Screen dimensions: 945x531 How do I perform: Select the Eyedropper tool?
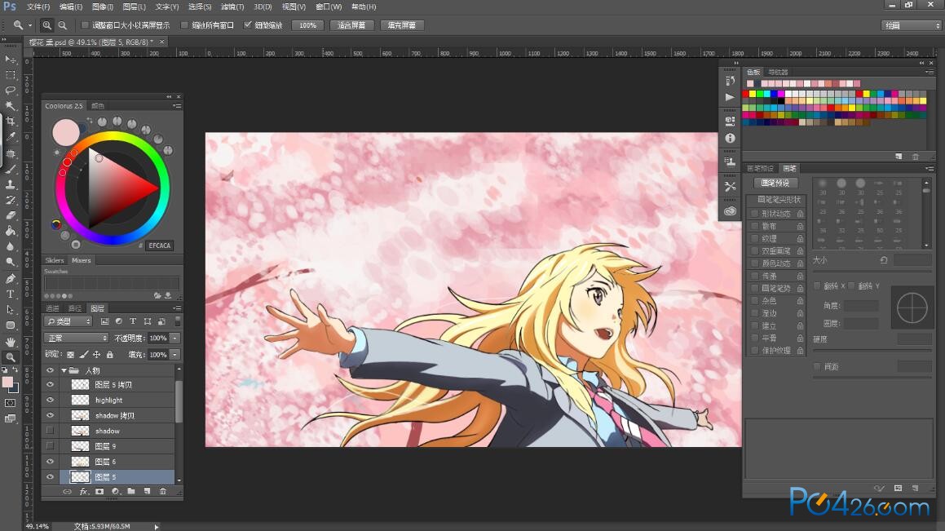pos(11,137)
